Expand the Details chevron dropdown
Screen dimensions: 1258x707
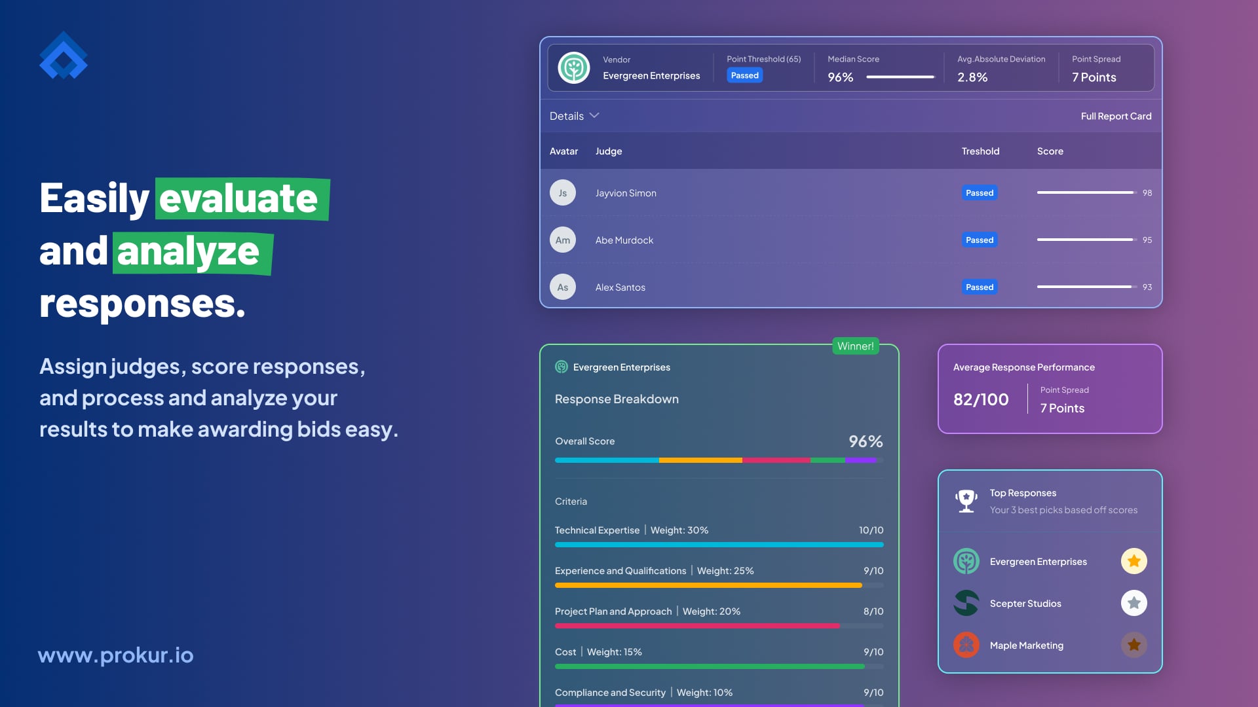(x=594, y=116)
